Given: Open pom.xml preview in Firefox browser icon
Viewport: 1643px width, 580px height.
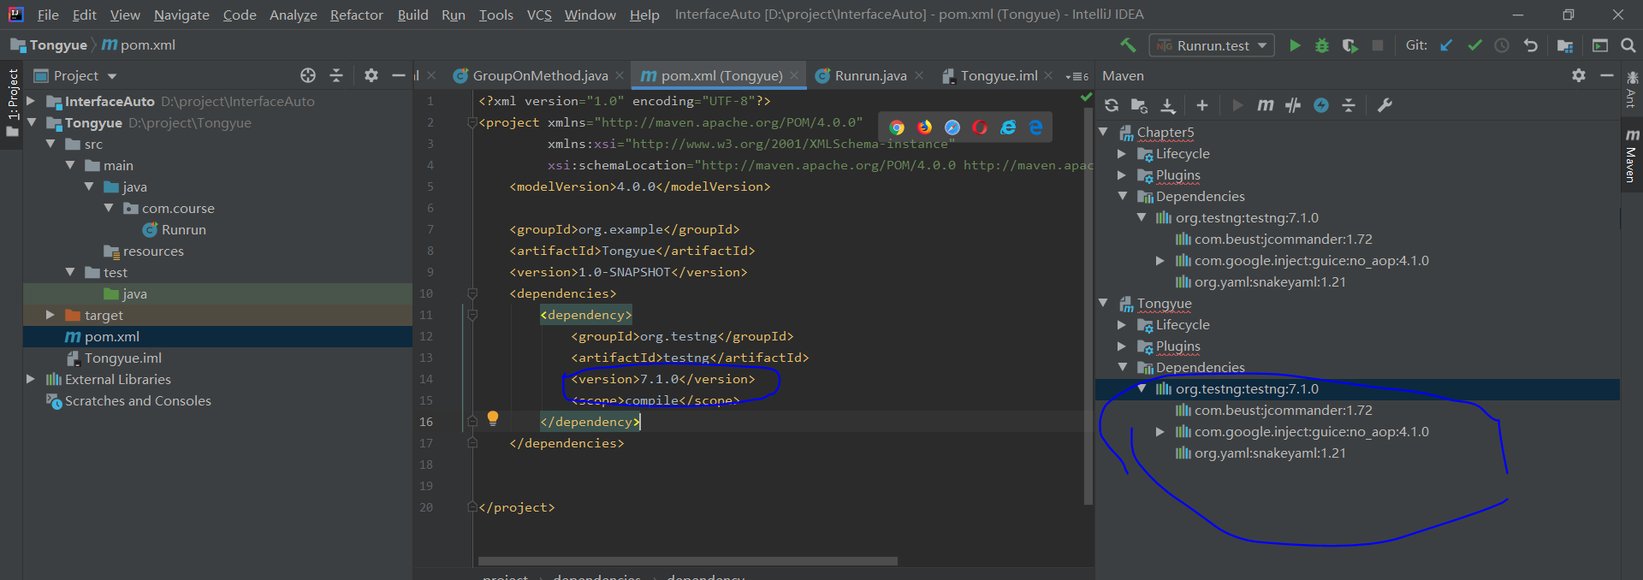Looking at the screenshot, I should pos(924,127).
